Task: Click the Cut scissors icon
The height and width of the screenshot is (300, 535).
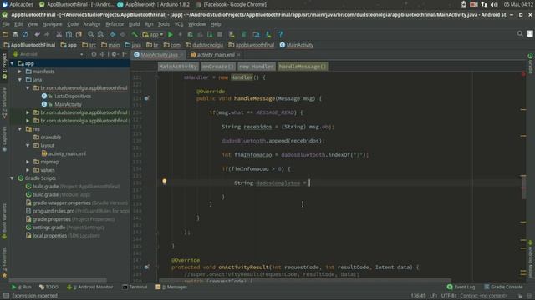Action: pyautogui.click(x=59, y=34)
